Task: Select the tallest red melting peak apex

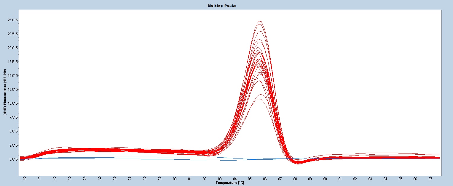Action: 260,21
